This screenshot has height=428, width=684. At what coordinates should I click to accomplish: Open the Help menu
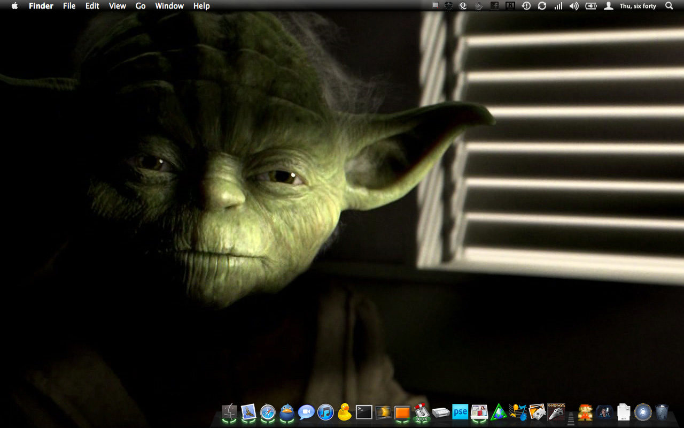pos(201,6)
